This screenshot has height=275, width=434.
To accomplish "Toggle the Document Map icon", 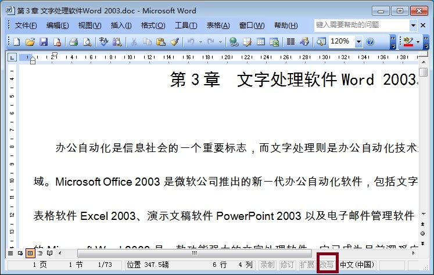I will tap(321, 42).
